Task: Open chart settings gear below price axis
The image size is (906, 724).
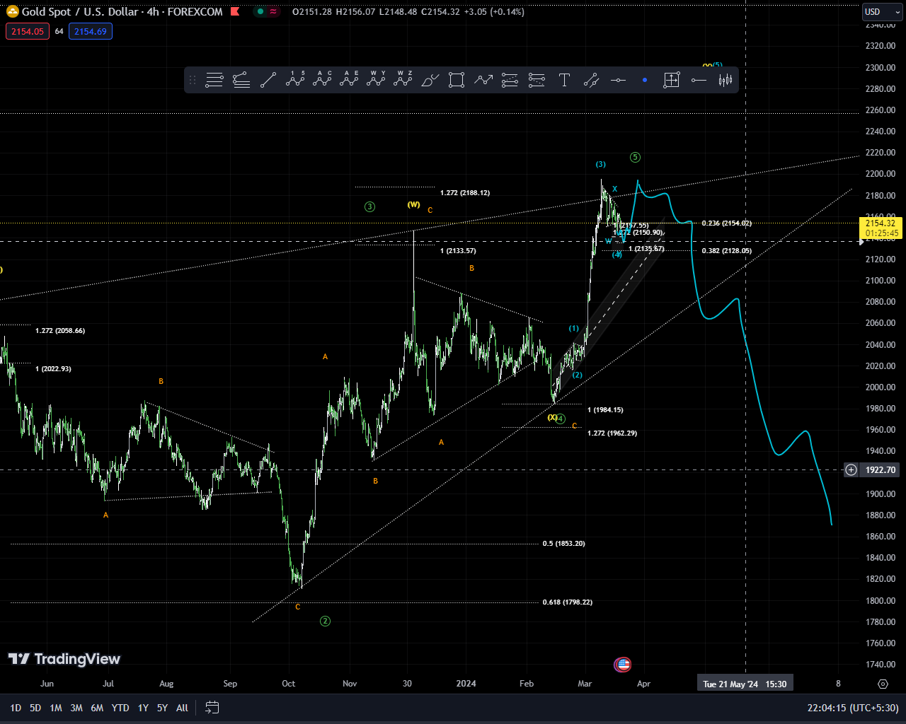Action: 883,684
